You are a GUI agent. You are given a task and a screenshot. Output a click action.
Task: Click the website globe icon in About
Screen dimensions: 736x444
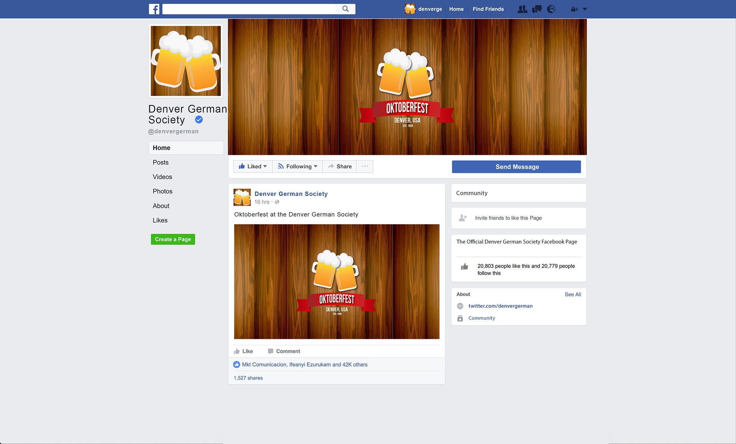tap(460, 306)
